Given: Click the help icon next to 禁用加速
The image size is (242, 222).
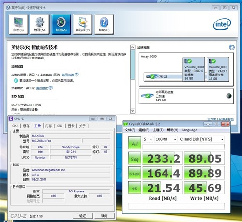Looking at the screenshot, I should [77, 74].
